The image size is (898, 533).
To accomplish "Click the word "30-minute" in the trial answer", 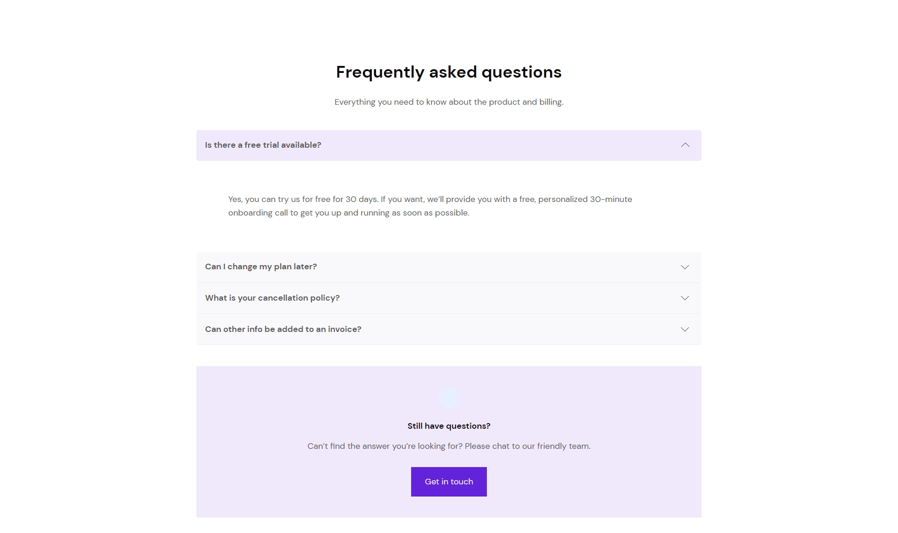I will (611, 199).
